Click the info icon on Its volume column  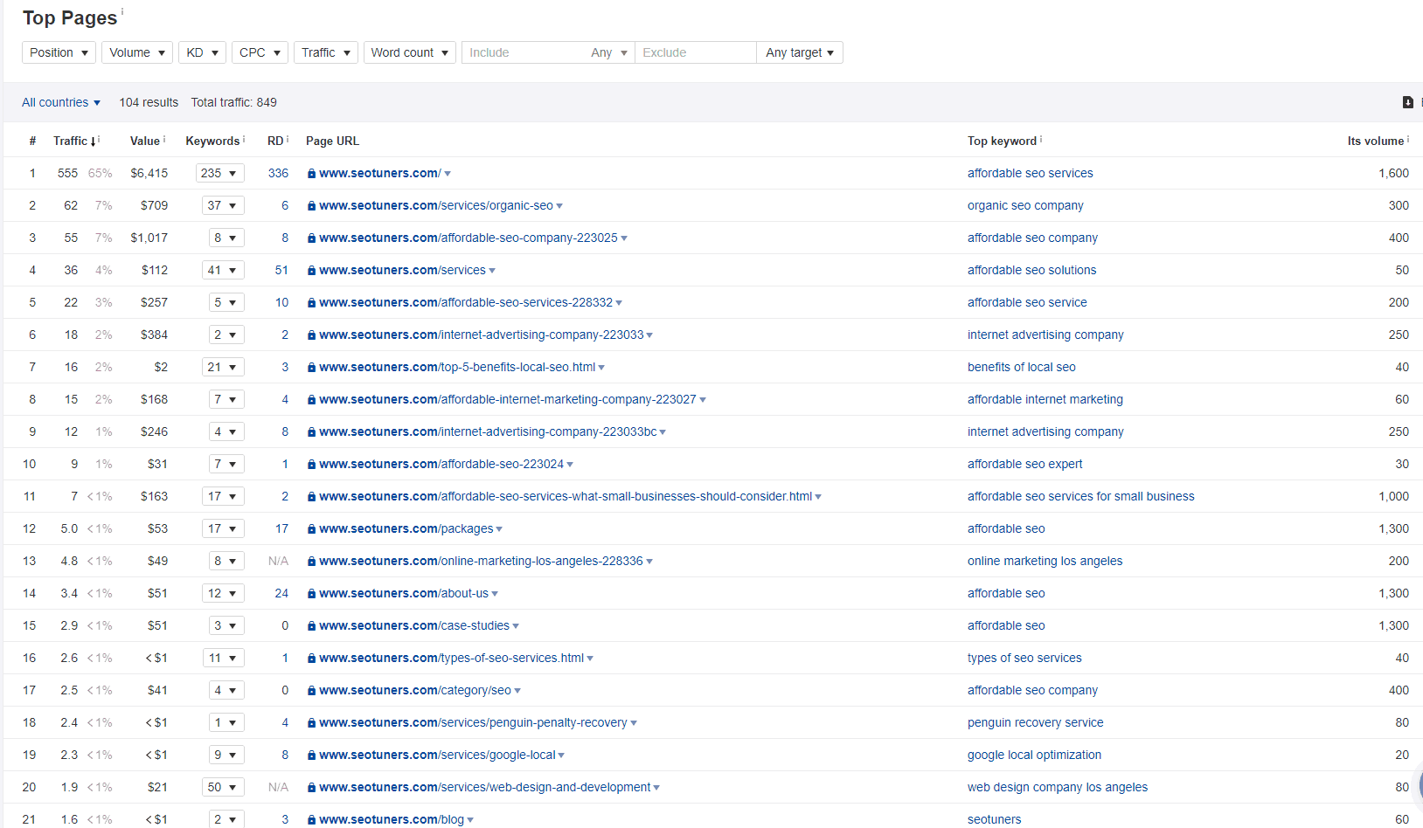click(1406, 137)
